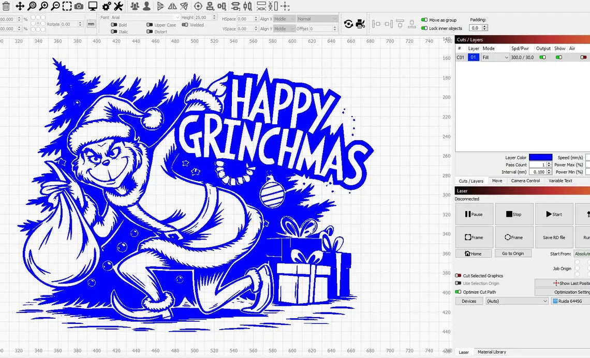Viewport: 590px width, 358px height.
Task: Open the camera capture tool
Action: click(79, 6)
